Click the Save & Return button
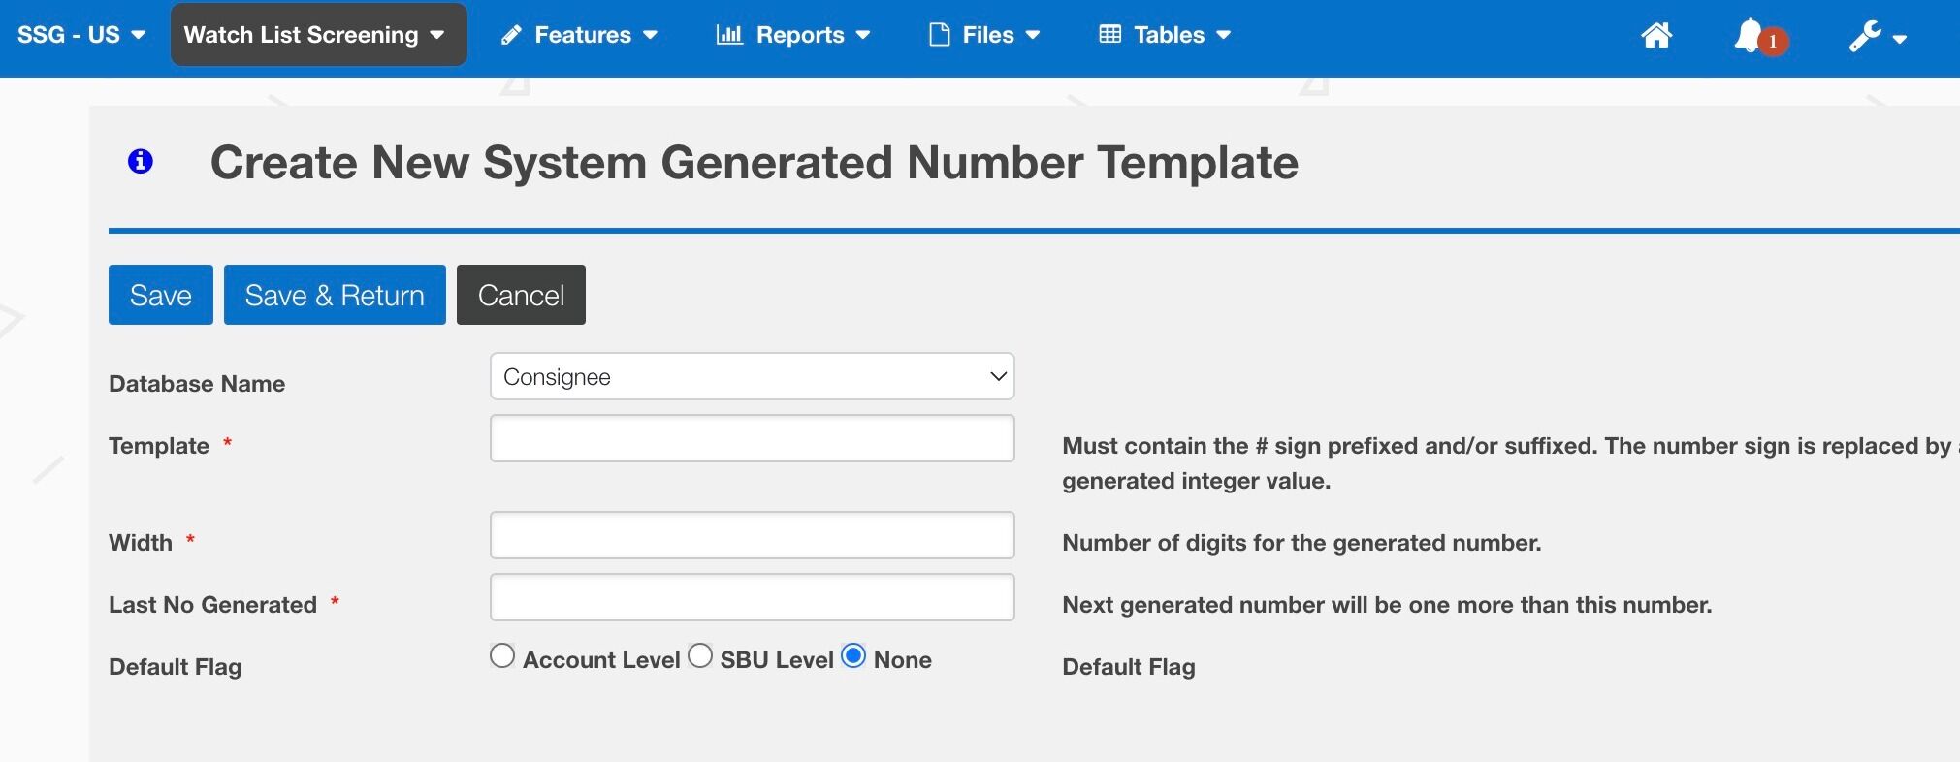The width and height of the screenshot is (1960, 762). tap(335, 295)
